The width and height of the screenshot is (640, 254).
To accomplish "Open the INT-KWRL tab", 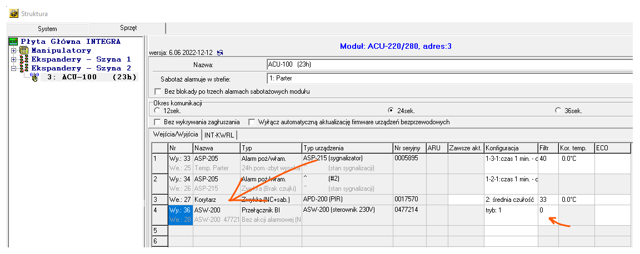I will click(x=220, y=135).
